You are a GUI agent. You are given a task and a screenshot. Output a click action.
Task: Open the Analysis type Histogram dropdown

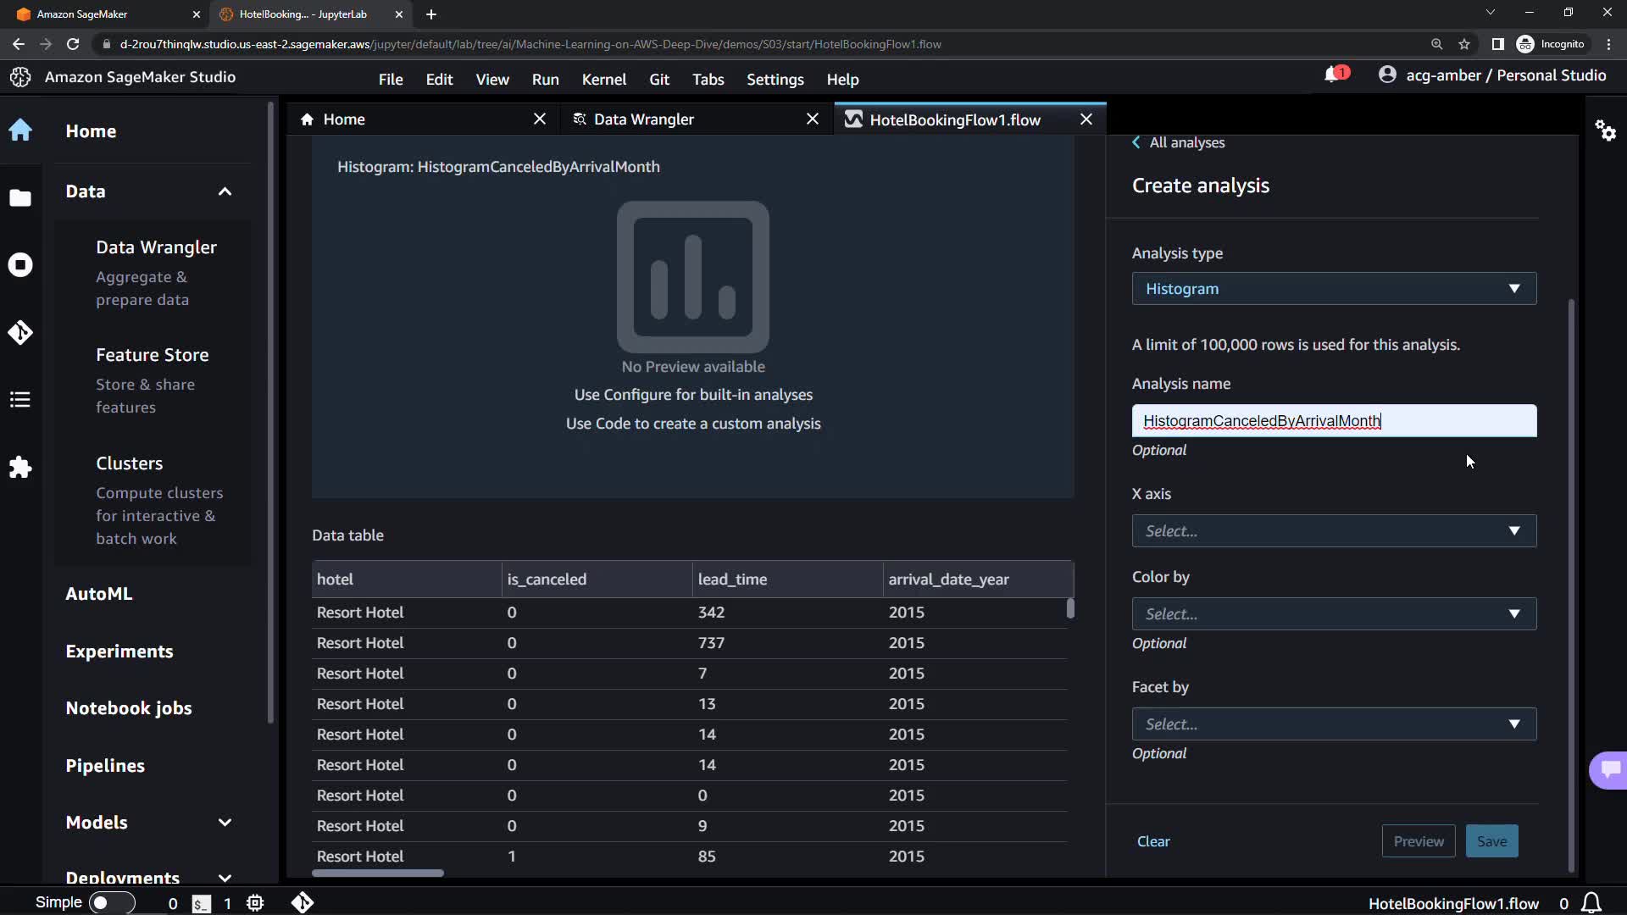[1333, 289]
